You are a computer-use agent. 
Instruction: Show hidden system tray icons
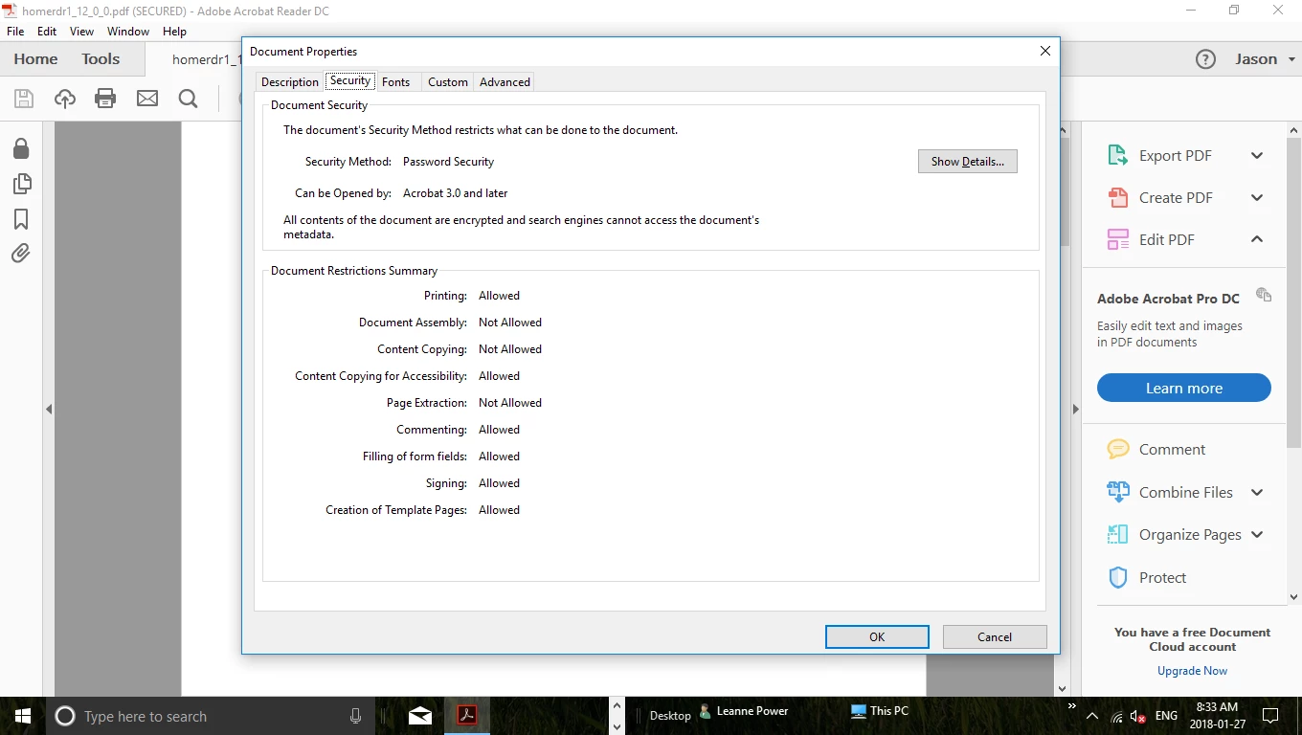1092,716
